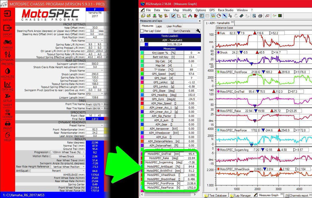Open the Lap Manager bottom tab
Image resolution: width=312 pixels, height=198 pixels.
click(241, 195)
